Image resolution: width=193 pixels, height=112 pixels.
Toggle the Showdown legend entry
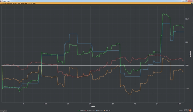pos(100,111)
